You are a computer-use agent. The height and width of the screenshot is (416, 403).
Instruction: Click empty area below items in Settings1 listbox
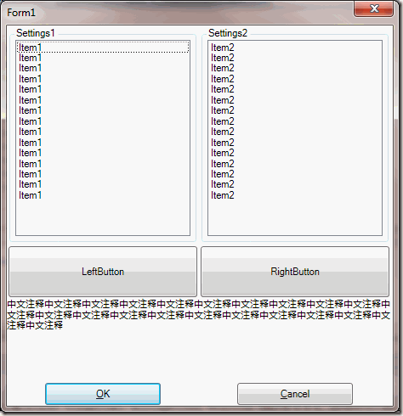[x=103, y=217]
